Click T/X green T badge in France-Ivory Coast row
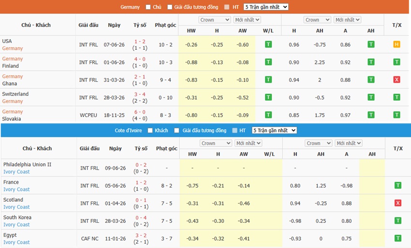Image resolution: width=411 pixels, height=248 pixels. click(x=398, y=186)
